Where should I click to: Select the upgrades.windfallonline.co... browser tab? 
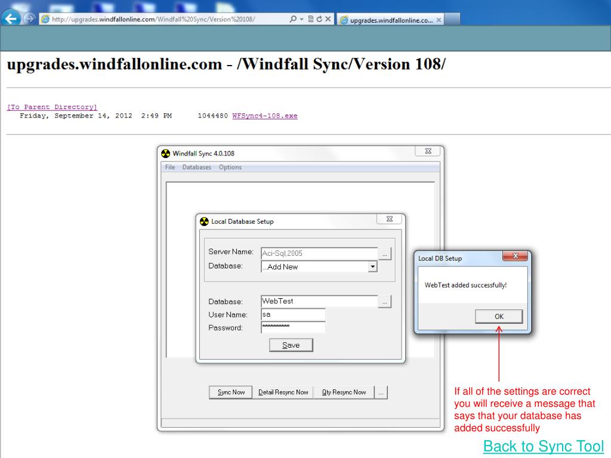point(390,20)
